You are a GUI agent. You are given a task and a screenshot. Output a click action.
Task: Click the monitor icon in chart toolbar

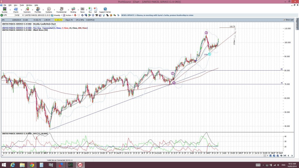(x=86, y=15)
